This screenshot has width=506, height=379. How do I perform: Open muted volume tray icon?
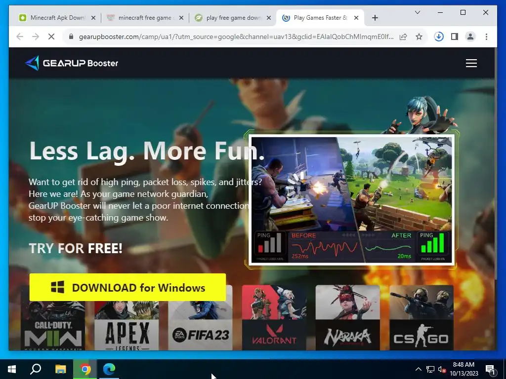(442, 369)
